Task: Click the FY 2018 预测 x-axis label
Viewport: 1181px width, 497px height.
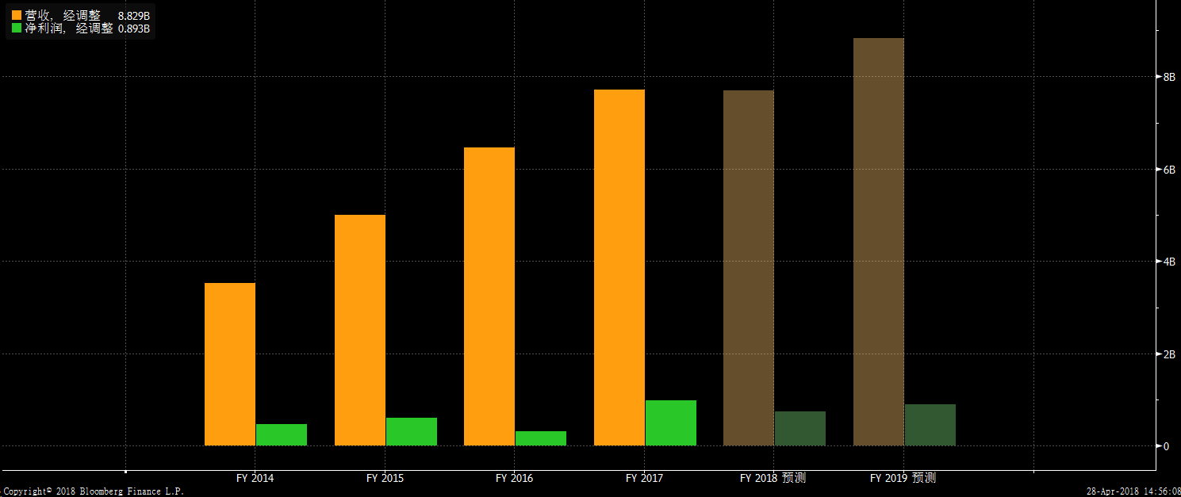Action: point(773,478)
